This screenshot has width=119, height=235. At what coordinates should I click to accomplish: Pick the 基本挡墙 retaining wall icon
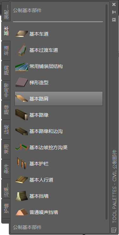pos(22,196)
